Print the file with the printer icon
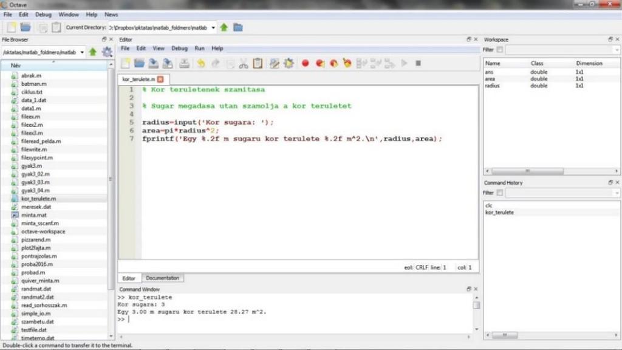The height and width of the screenshot is (350, 622). click(x=184, y=63)
